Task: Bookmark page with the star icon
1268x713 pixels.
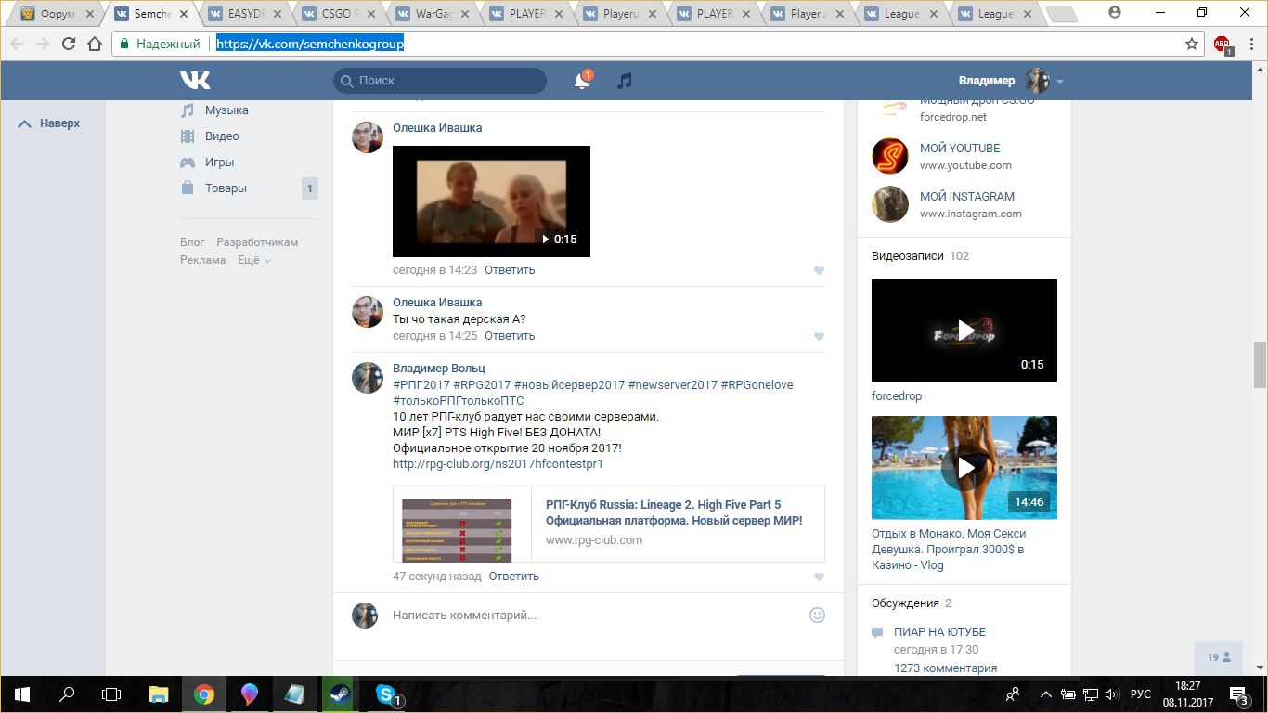Action: [1192, 44]
